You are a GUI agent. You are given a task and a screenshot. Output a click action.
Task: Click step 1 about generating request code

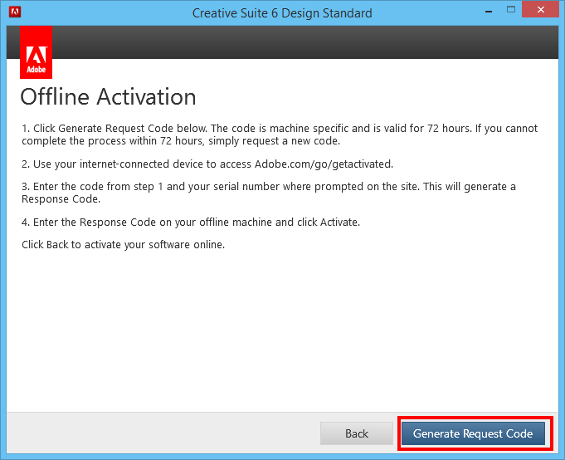point(280,135)
